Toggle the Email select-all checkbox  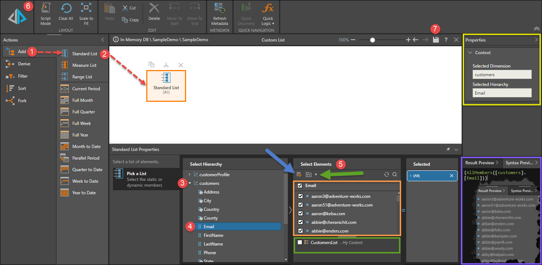(300, 186)
